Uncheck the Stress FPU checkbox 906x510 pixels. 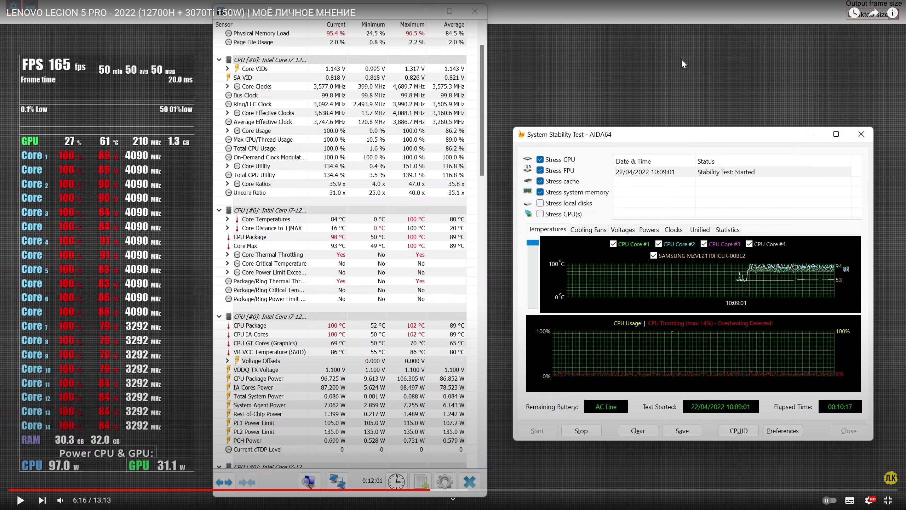(x=540, y=170)
